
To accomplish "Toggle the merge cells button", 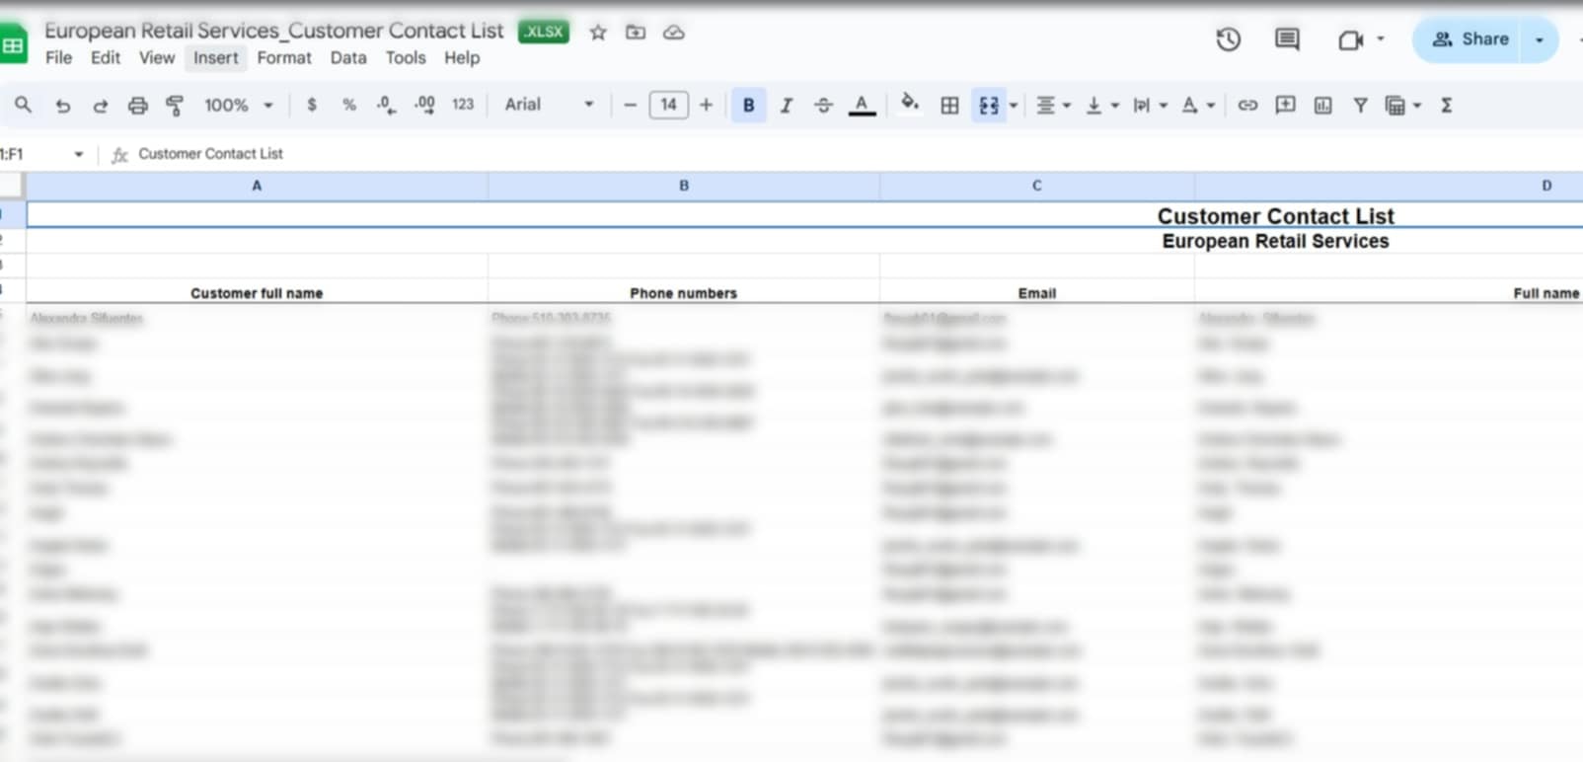I will [x=988, y=105].
